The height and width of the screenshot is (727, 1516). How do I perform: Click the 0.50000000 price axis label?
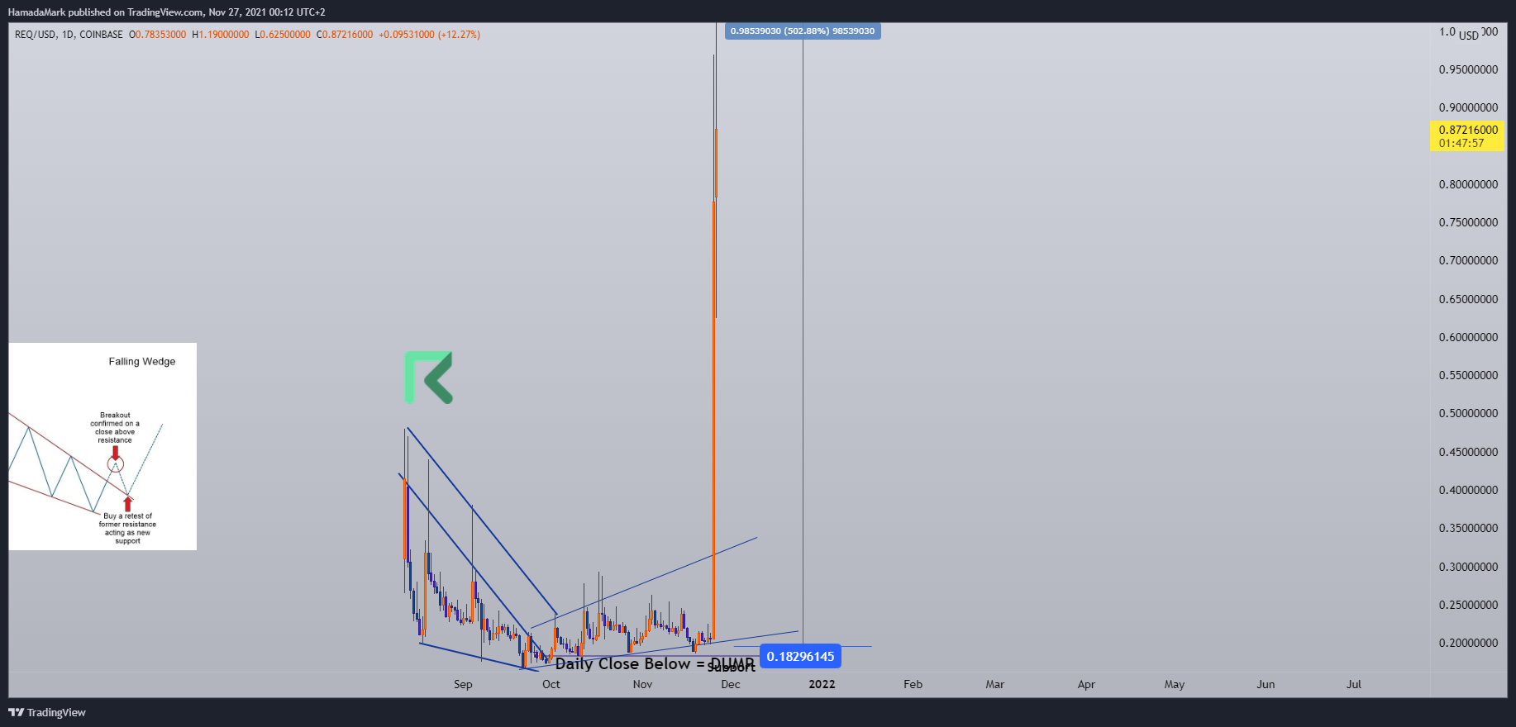pos(1468,413)
